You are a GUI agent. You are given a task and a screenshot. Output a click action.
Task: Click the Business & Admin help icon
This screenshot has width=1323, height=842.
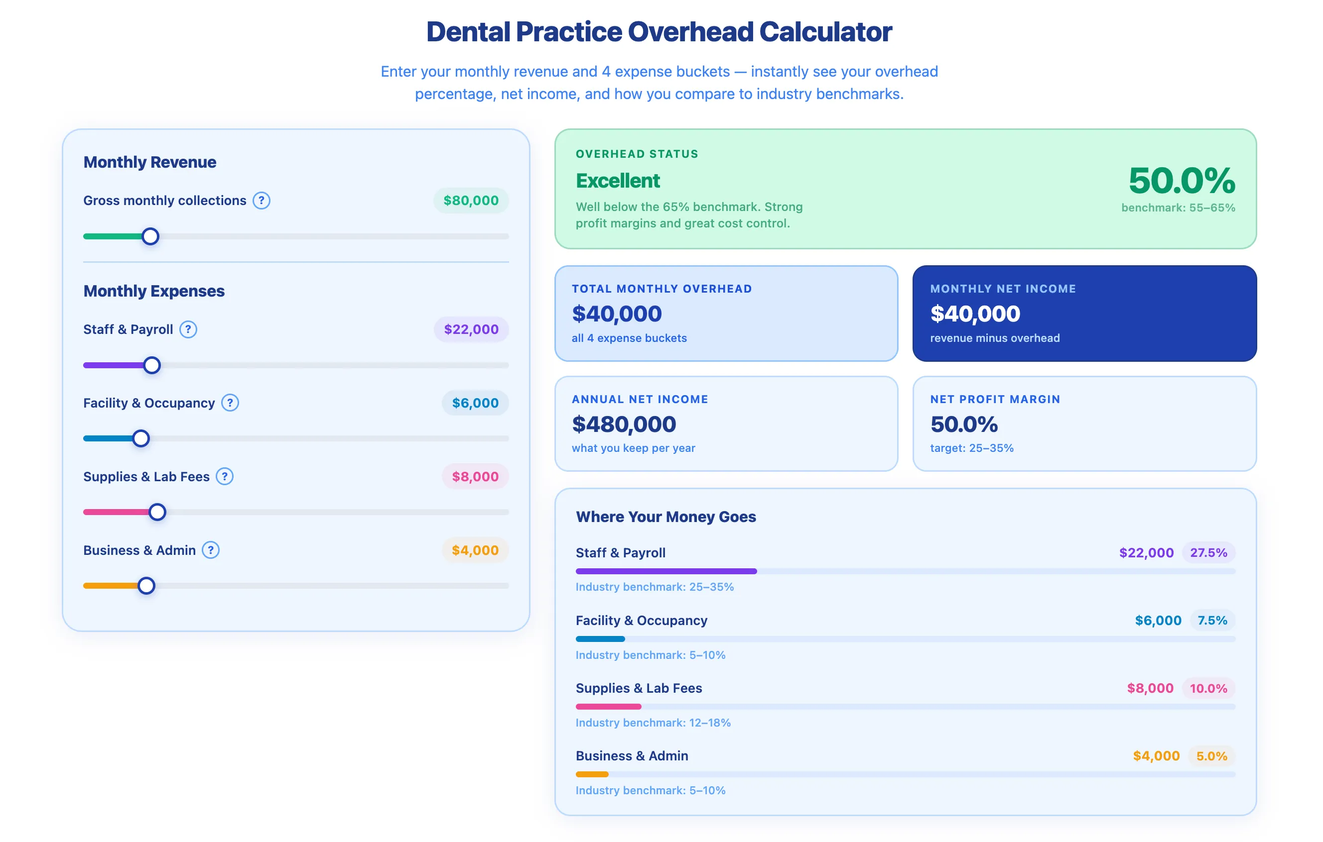tap(211, 550)
